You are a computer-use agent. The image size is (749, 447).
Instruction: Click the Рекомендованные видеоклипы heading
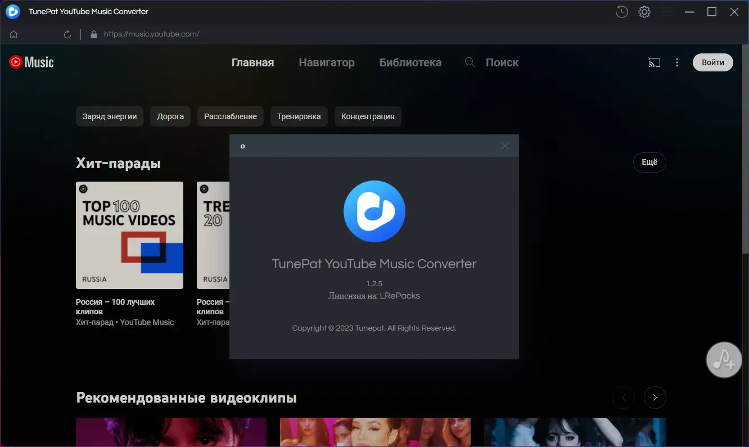tap(186, 398)
